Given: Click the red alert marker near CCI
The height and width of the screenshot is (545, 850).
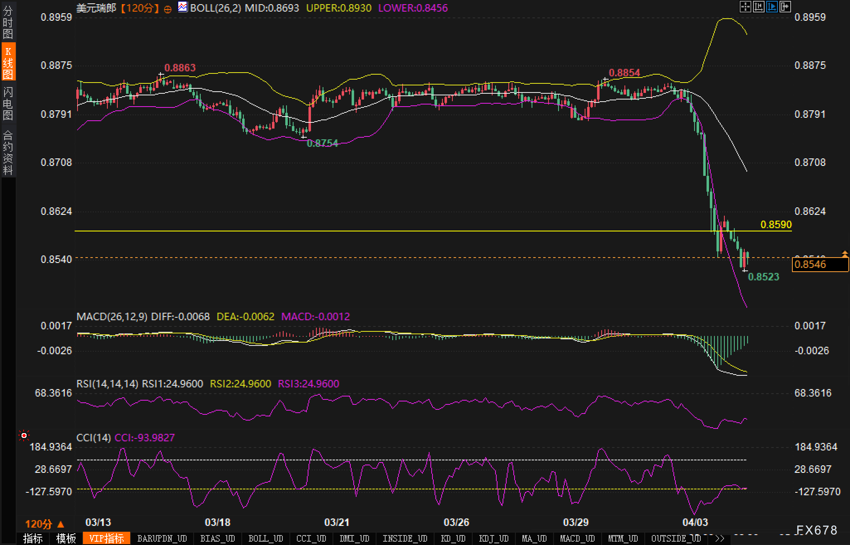Looking at the screenshot, I should pos(24,436).
